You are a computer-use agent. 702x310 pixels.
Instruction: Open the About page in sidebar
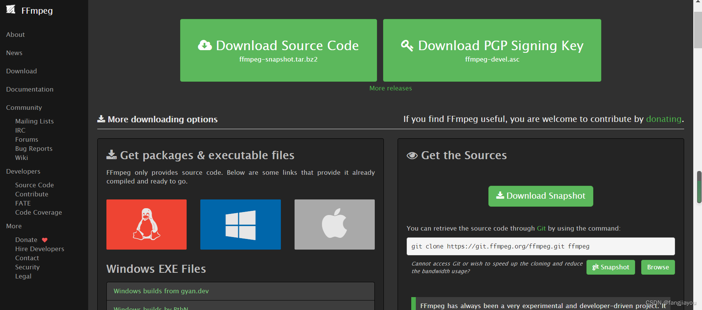tap(16, 35)
